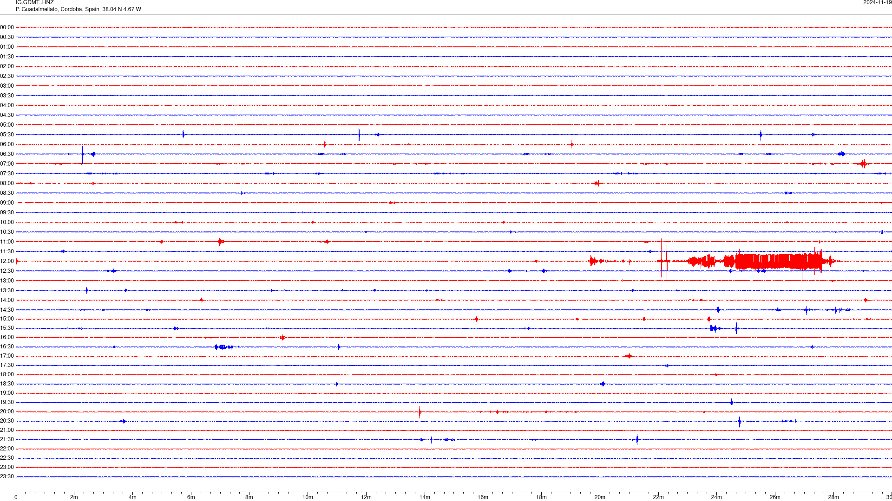Viewport: 892px width, 501px height.
Task: Select the 06:30 time row label
Action: pos(7,154)
